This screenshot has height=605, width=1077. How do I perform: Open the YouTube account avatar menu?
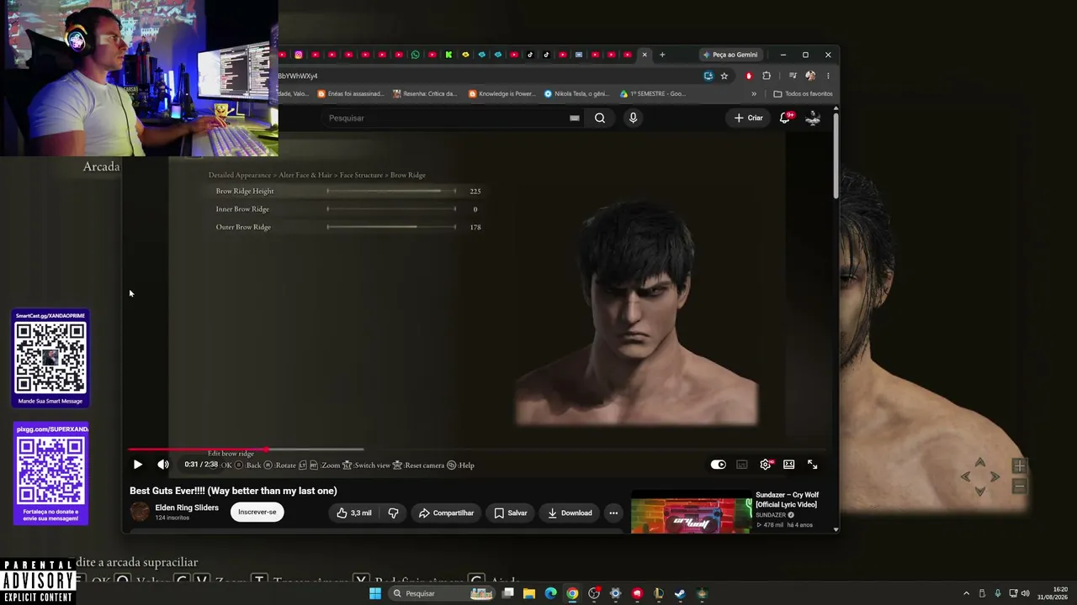point(813,118)
